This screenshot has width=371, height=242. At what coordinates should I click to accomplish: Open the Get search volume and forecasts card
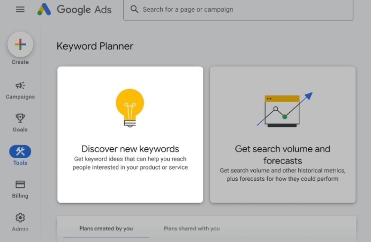coord(282,134)
